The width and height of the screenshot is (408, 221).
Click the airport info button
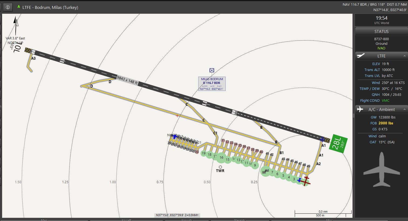pos(8,7)
